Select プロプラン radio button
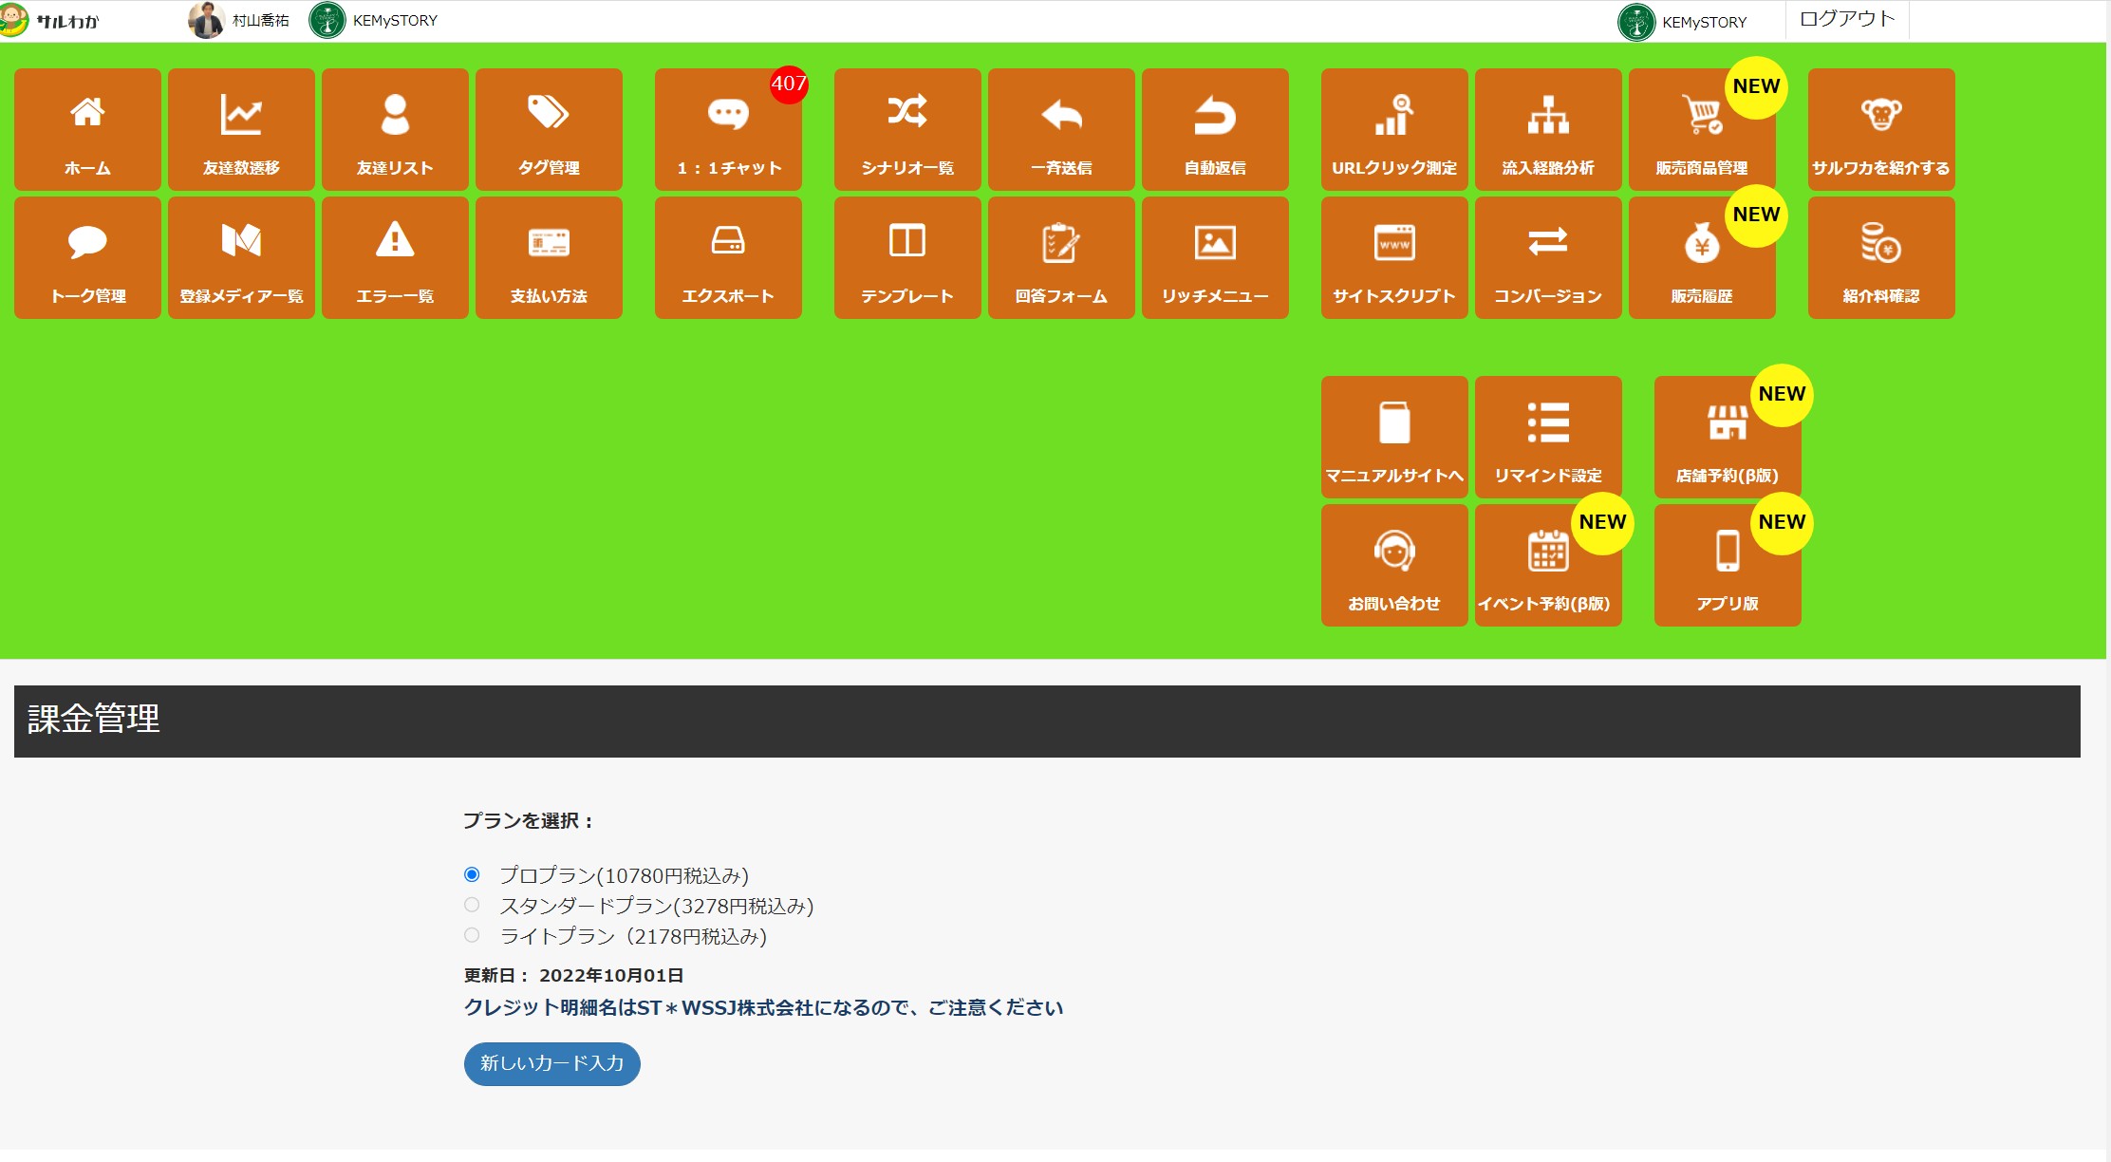 472,874
